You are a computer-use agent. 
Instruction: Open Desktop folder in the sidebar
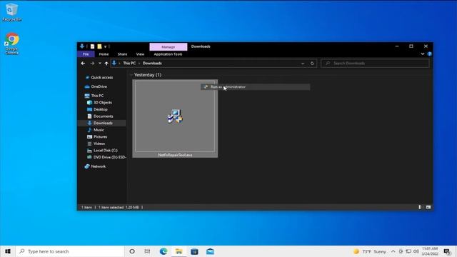tap(100, 109)
